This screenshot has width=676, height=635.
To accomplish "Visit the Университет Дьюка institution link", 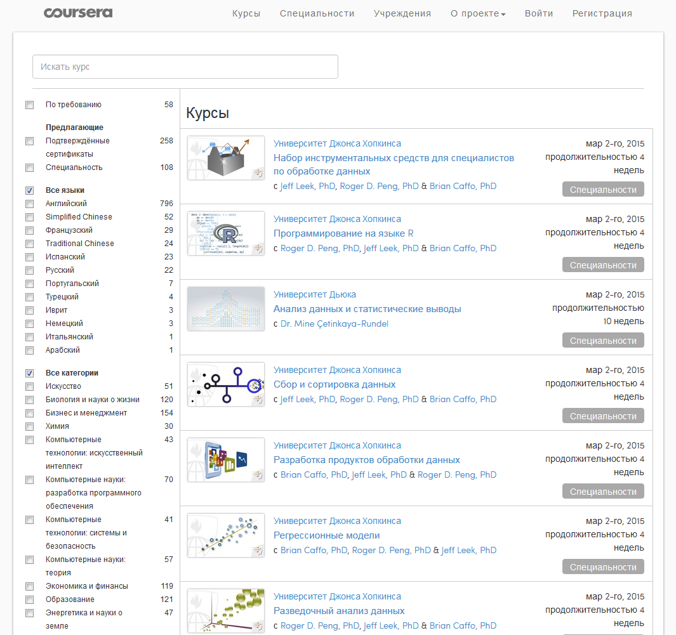I will [315, 295].
